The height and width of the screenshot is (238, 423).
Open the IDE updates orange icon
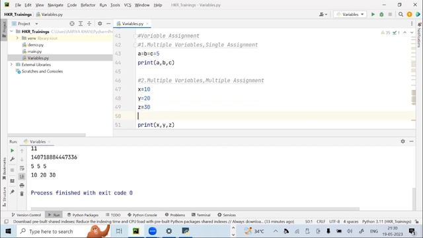[x=409, y=15]
